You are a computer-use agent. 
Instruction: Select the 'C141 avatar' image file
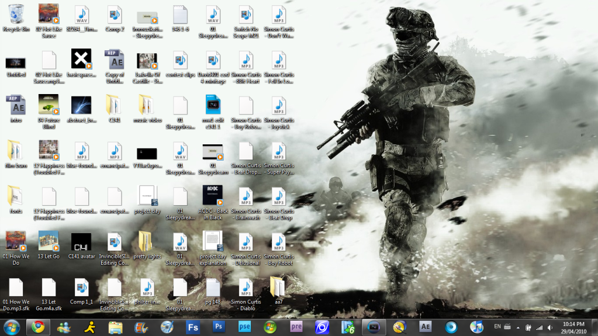tap(81, 242)
